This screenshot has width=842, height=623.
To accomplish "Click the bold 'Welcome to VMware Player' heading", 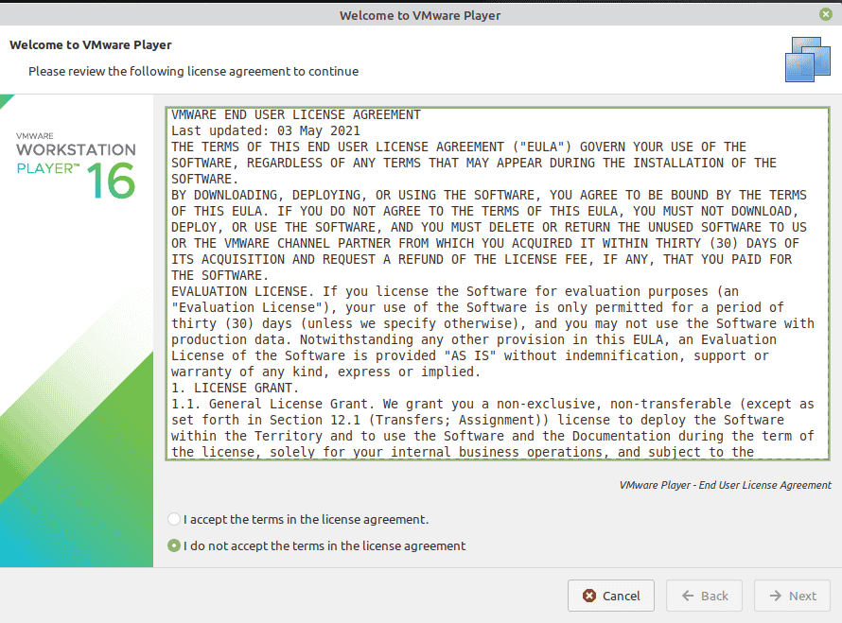I will (90, 45).
